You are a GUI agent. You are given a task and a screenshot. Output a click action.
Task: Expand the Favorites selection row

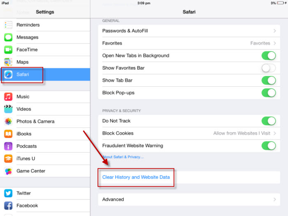pyautogui.click(x=189, y=43)
